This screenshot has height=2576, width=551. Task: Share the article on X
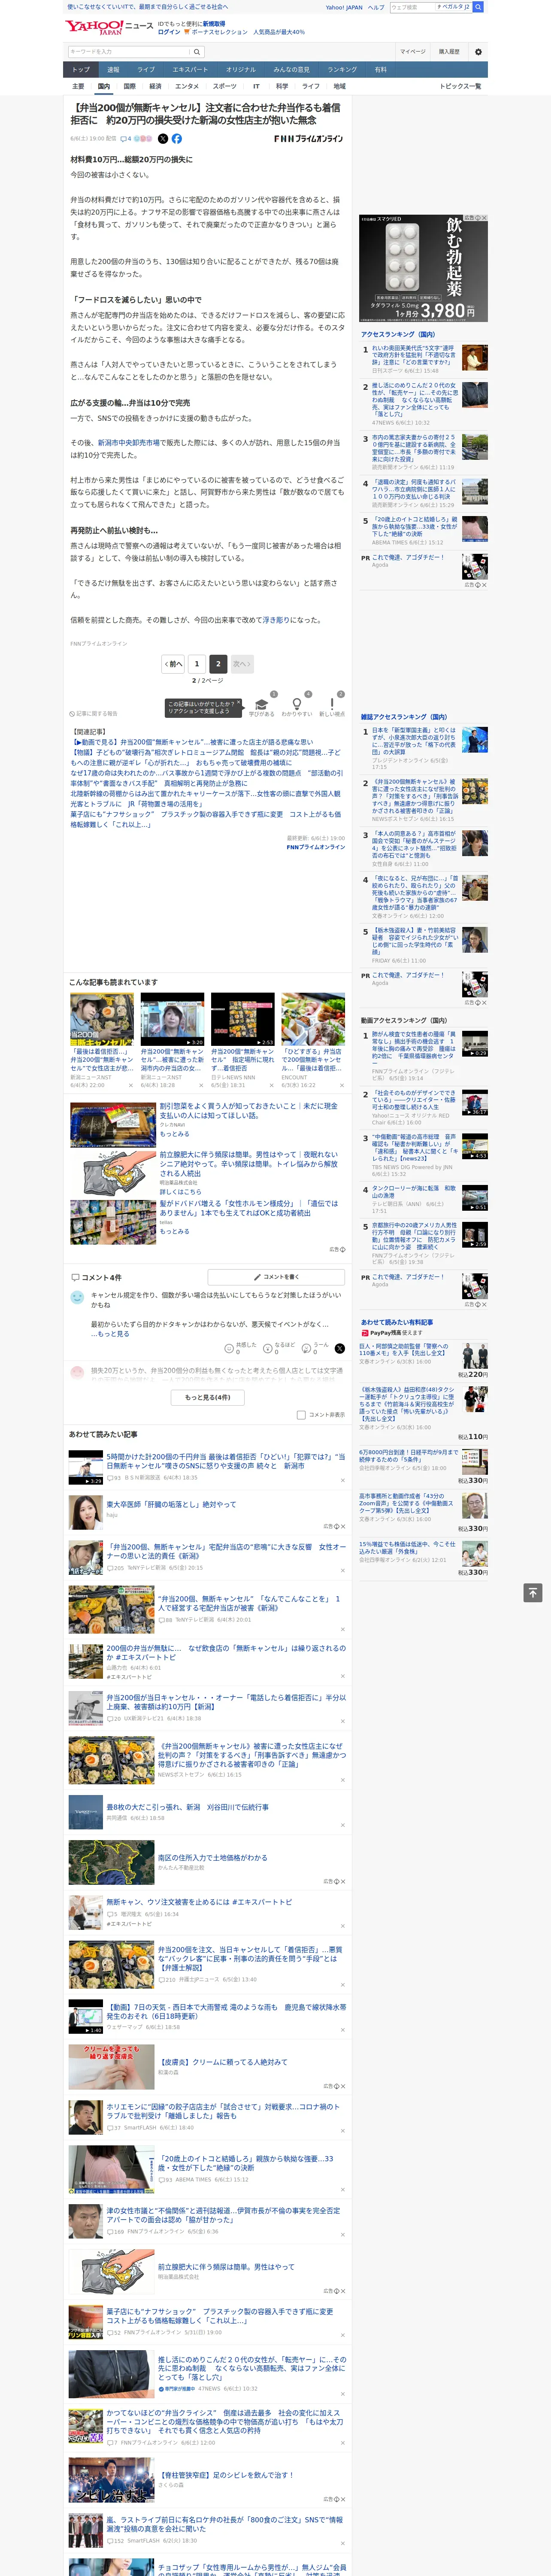click(x=163, y=139)
